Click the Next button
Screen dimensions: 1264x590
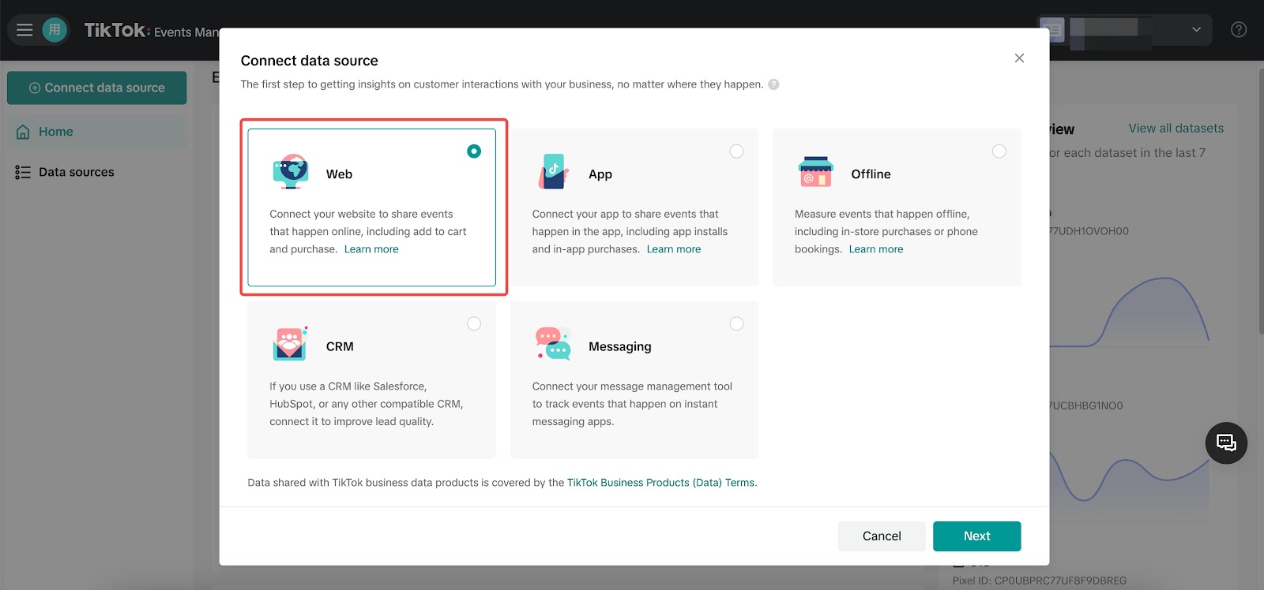click(x=976, y=536)
